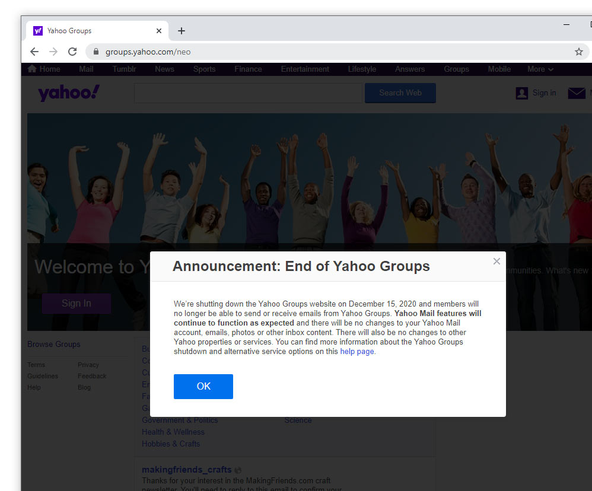Open Answers in the top navigation
The image size is (592, 491).
[410, 69]
